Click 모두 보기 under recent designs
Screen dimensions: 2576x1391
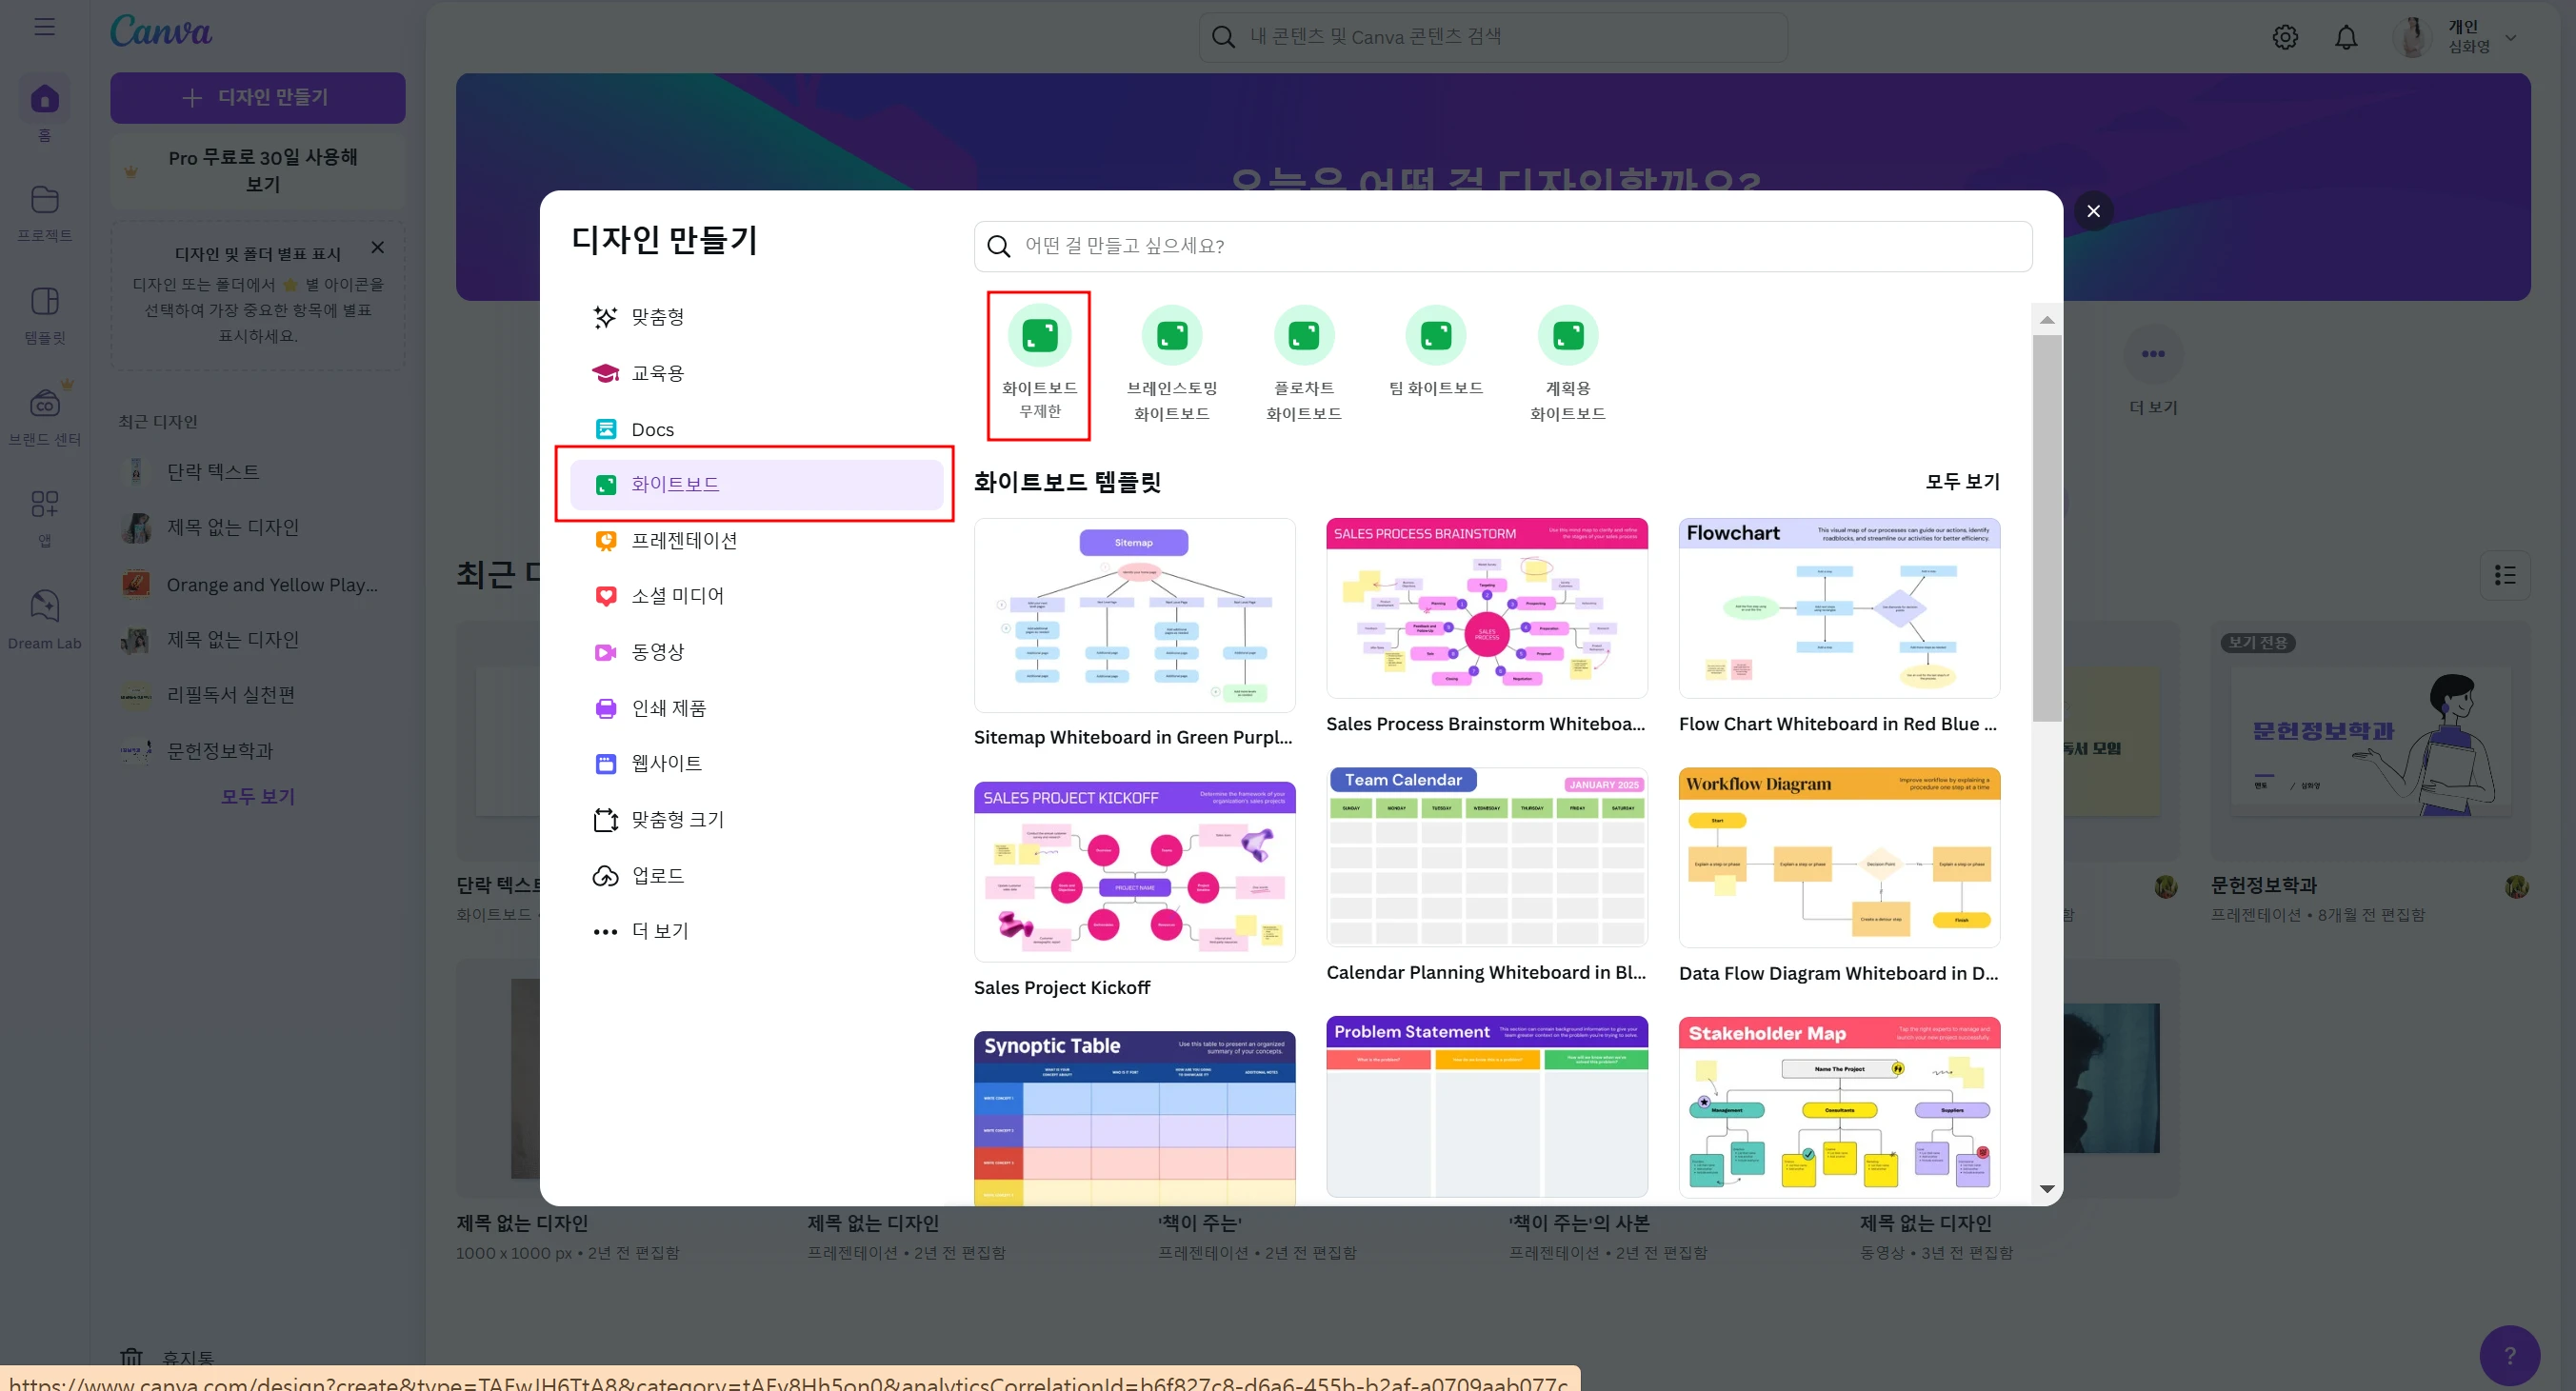[x=257, y=797]
